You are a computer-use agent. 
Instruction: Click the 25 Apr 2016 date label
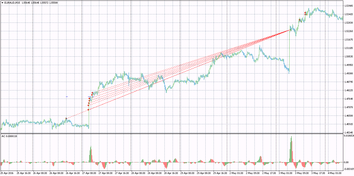tap(7, 173)
